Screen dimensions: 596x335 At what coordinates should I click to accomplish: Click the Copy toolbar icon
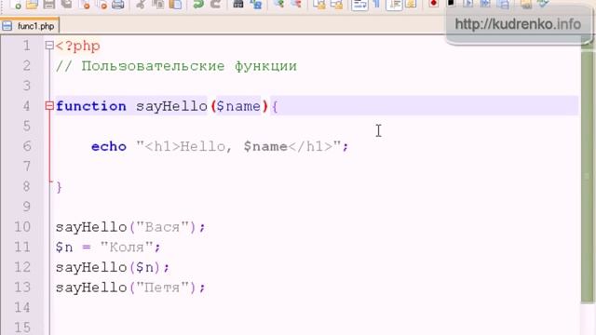[157, 4]
